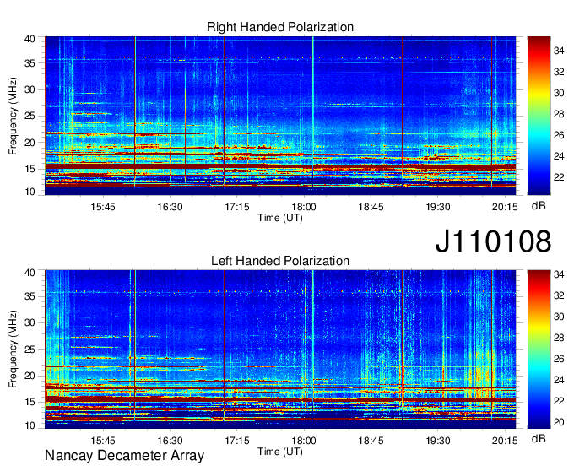Click the 35 MHz tick on Left Handed plot
Viewport: 574px width, 466px height.
click(x=30, y=296)
